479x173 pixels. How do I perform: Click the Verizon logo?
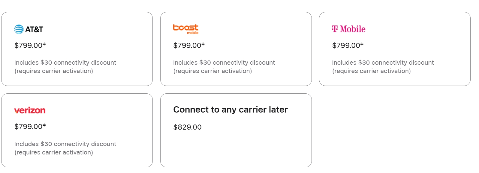point(30,110)
